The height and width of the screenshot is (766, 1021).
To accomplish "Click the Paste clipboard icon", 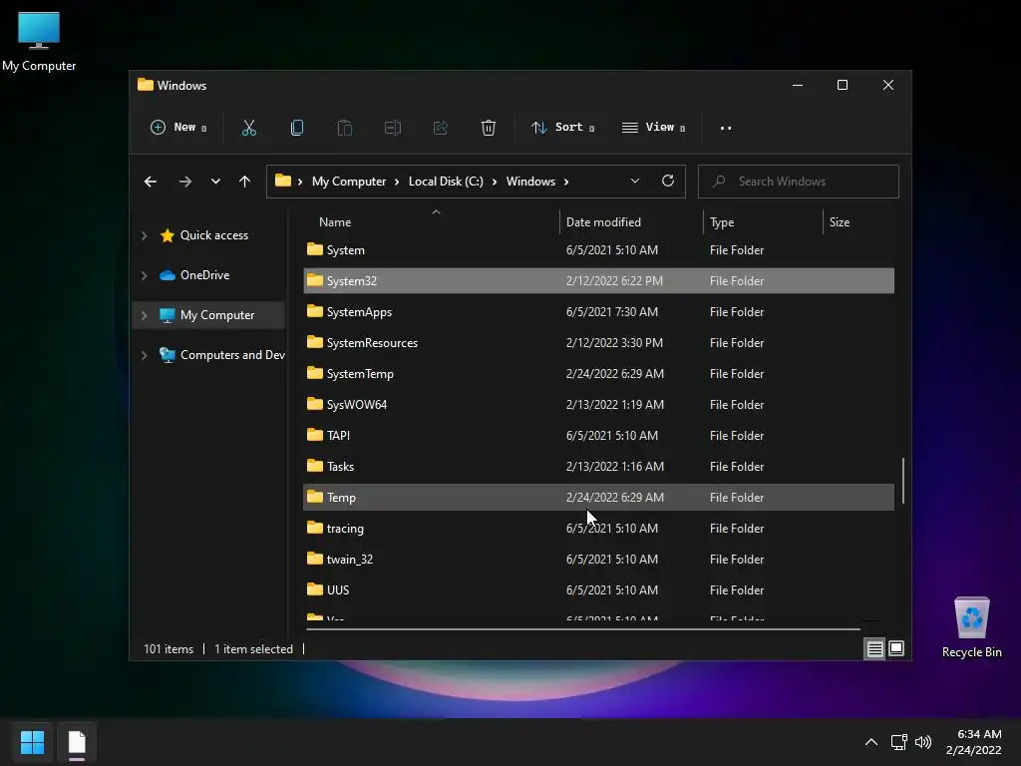I will [344, 128].
